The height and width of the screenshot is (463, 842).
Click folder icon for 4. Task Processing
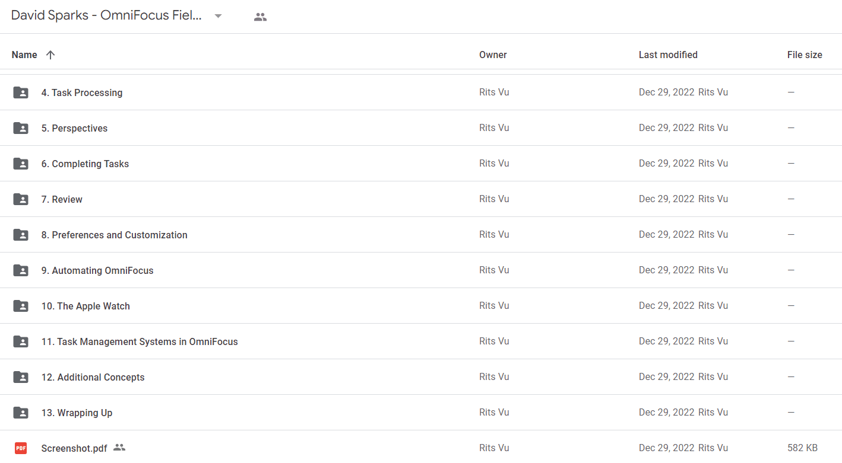[x=21, y=92]
